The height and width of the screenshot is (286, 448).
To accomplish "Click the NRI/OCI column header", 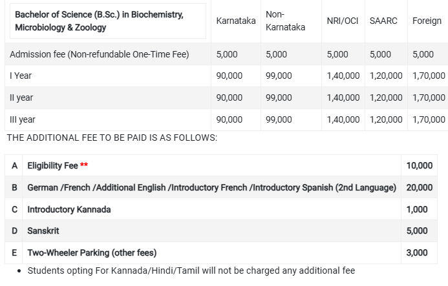I will tap(342, 21).
